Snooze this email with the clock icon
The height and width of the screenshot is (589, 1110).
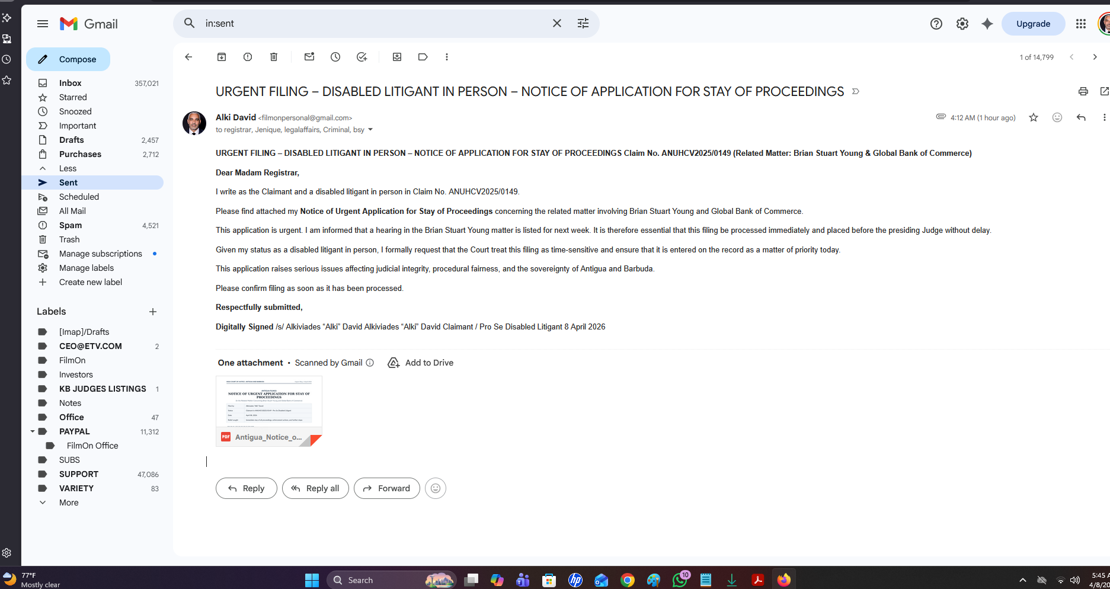(335, 57)
